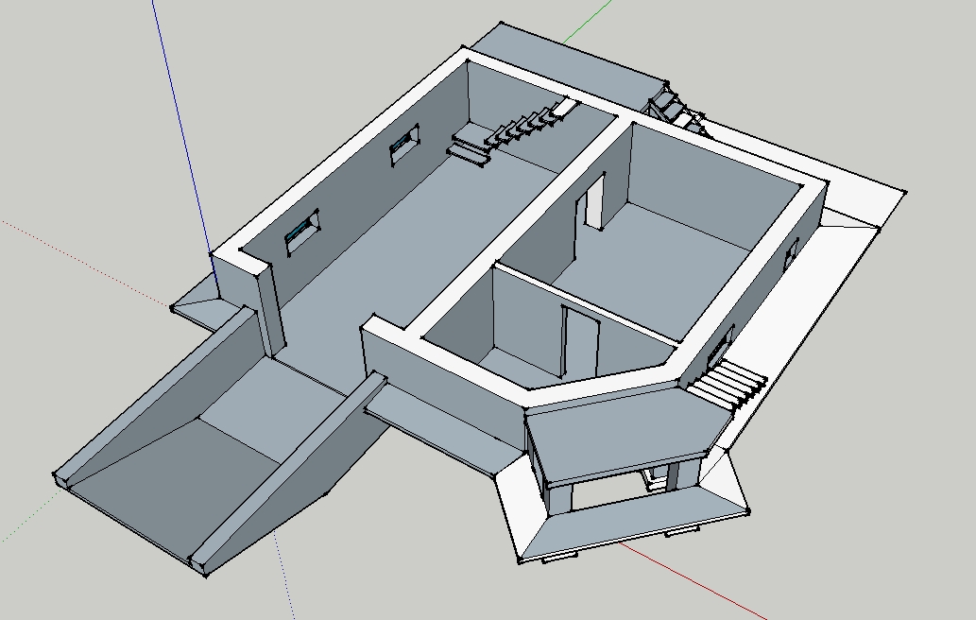Select the small window on right exterior wall
This screenshot has width=976, height=620.
pyautogui.click(x=791, y=255)
